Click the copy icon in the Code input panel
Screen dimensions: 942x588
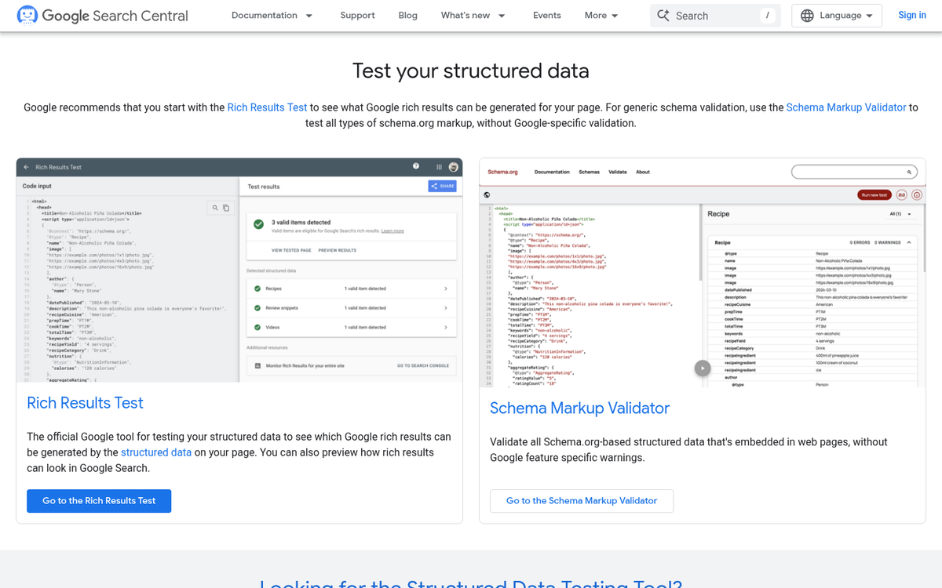pos(225,207)
